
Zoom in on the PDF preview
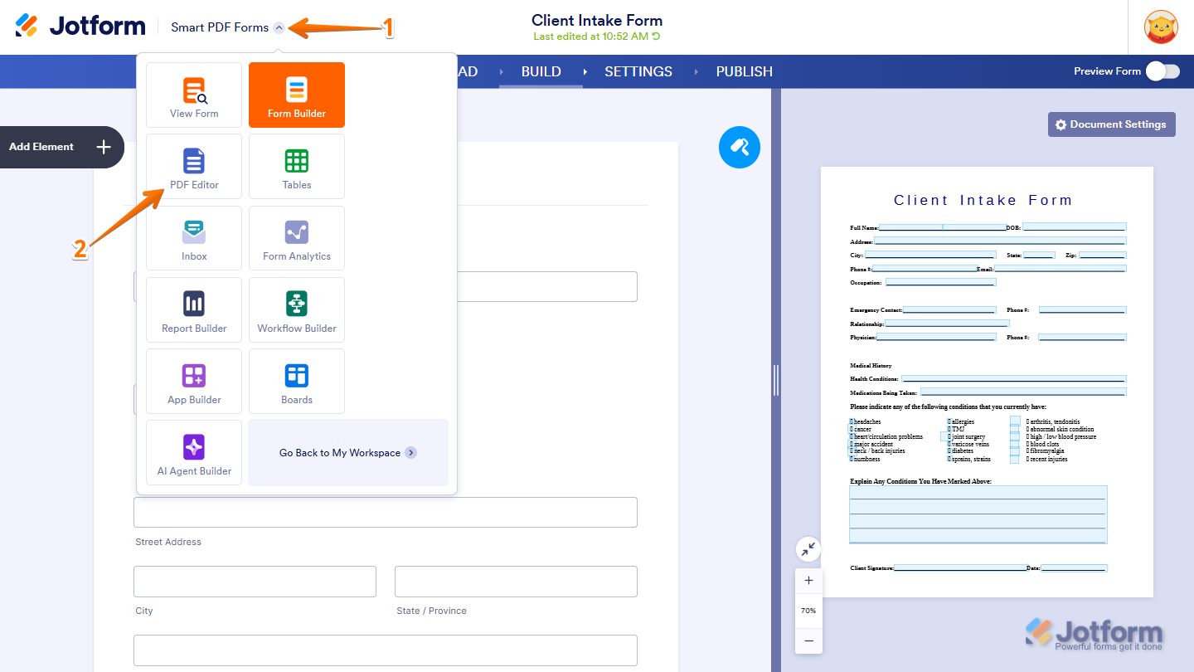(809, 581)
